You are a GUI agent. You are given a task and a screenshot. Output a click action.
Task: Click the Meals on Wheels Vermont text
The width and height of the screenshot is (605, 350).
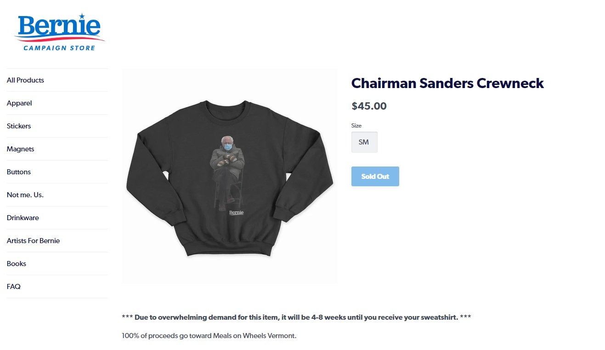point(254,336)
